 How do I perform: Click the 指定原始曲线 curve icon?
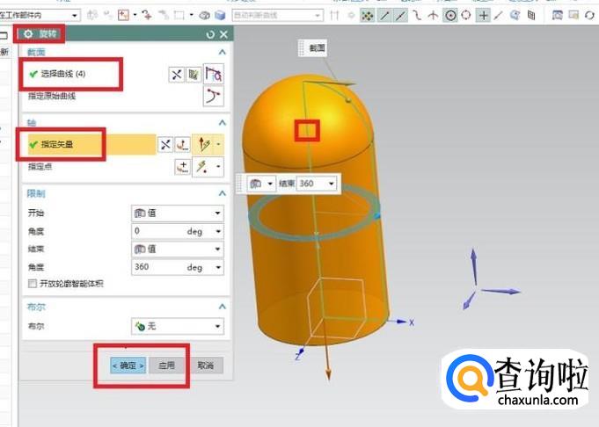click(x=213, y=96)
